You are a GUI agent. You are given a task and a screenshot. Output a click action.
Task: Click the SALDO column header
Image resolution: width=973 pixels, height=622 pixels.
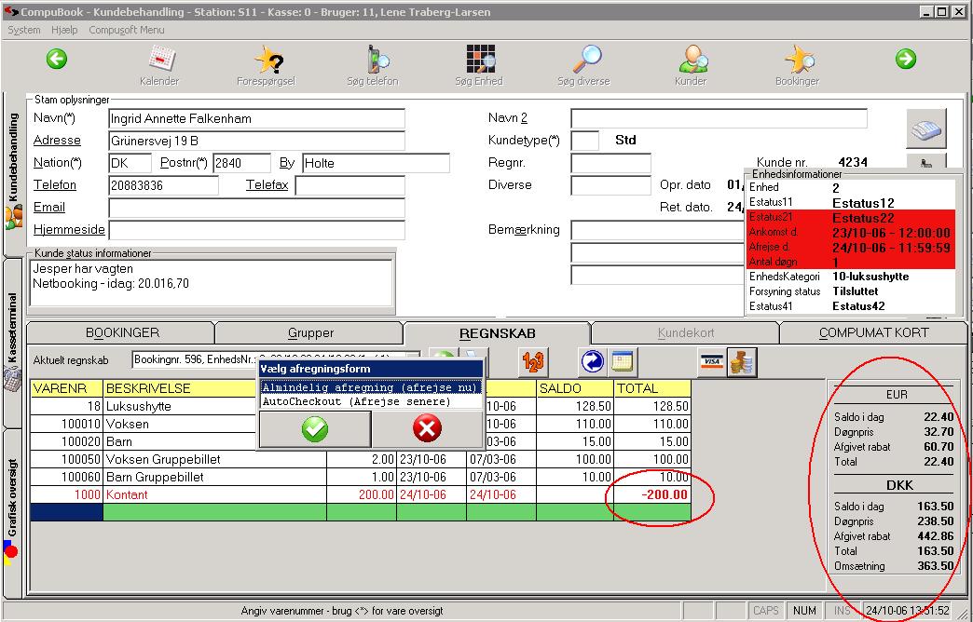[575, 389]
